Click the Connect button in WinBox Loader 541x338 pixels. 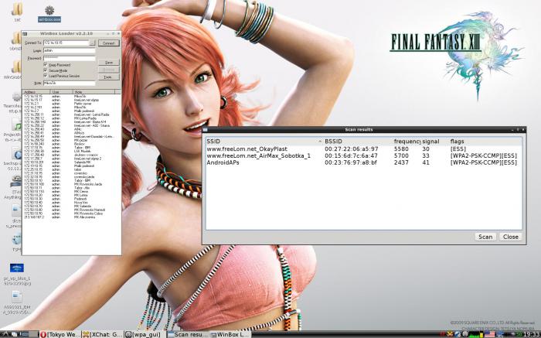tap(109, 43)
